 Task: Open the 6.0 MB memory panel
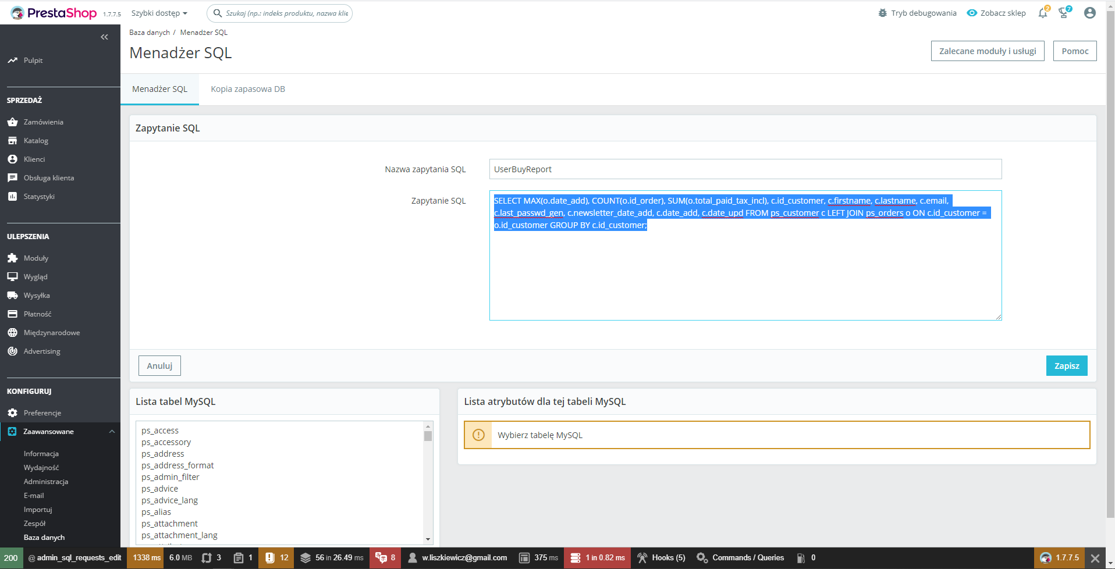[180, 558]
